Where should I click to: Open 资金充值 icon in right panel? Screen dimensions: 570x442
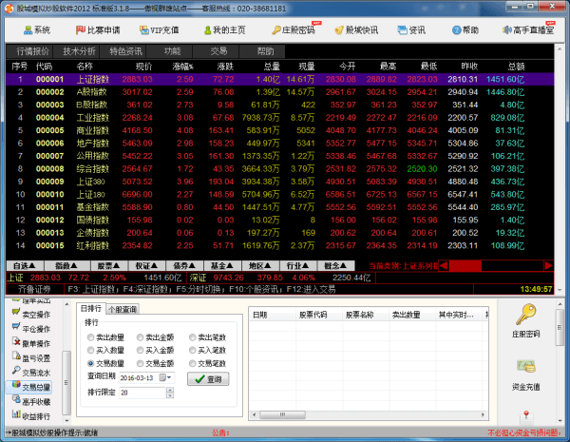[524, 371]
